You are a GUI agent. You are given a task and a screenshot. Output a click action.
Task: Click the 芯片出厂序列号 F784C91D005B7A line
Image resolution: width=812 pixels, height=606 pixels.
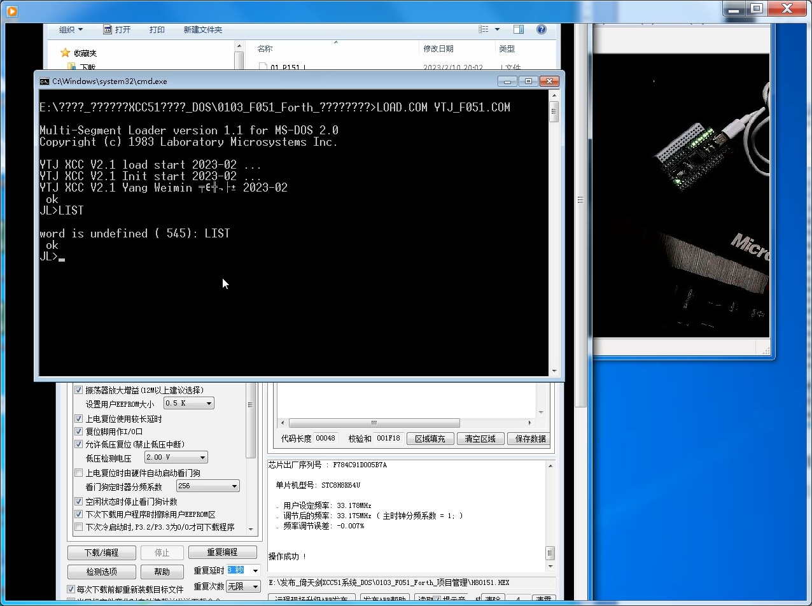tap(327, 465)
